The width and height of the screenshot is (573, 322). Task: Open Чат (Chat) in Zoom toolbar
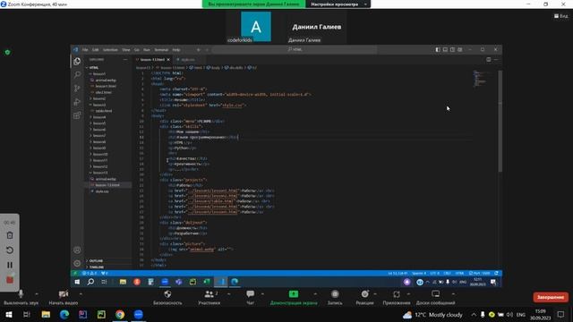coord(251,298)
